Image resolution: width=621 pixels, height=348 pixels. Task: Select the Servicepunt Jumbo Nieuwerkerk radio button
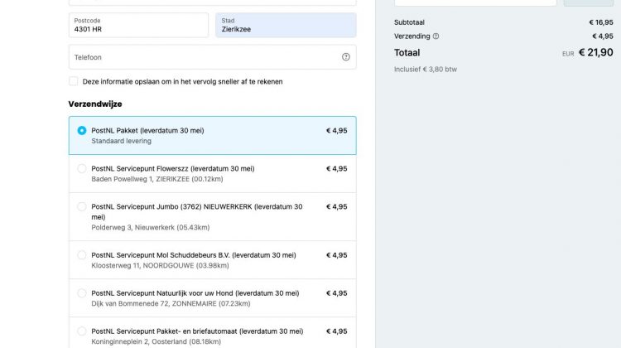coord(81,206)
